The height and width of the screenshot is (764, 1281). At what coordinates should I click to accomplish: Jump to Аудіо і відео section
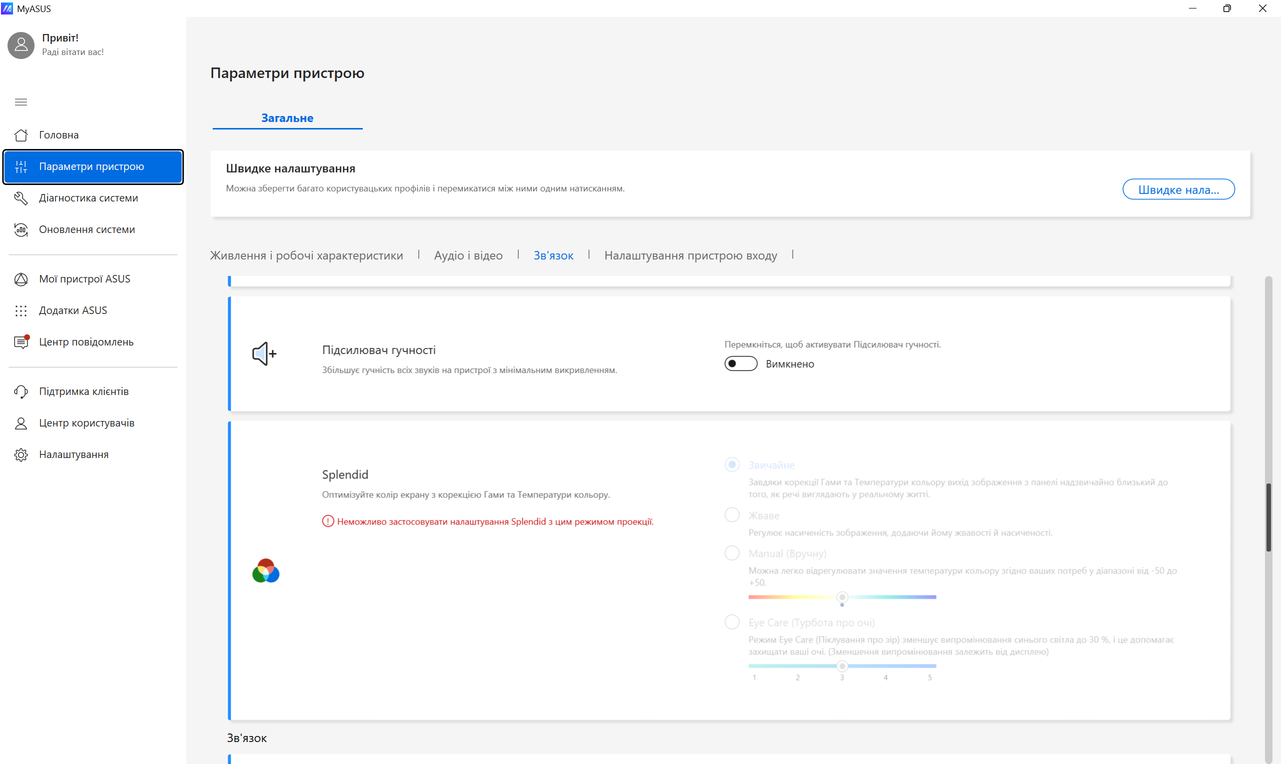click(468, 255)
